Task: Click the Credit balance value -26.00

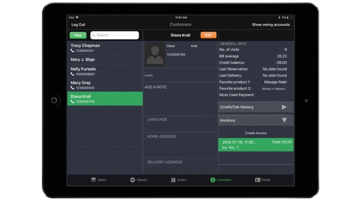Action: coord(281,62)
